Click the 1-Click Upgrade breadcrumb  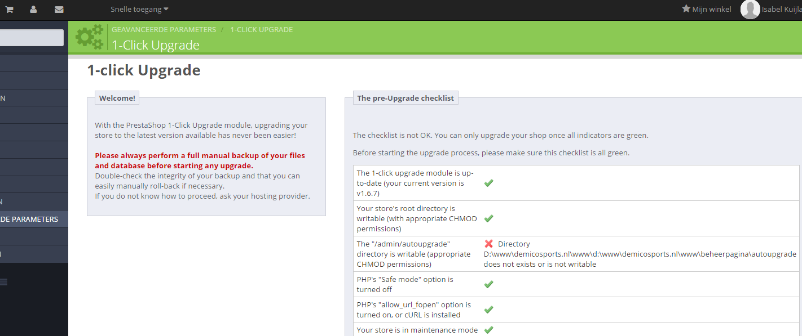click(261, 29)
